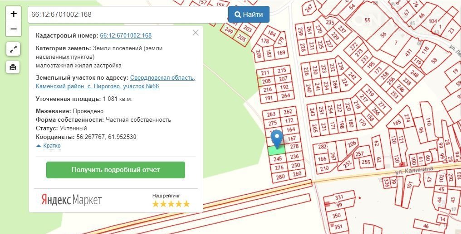
Task: Select parcel 245 on the map
Action: [x=278, y=159]
